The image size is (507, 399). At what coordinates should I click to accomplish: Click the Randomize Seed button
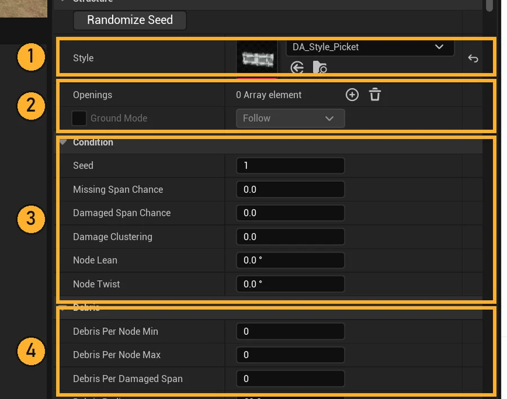point(130,20)
